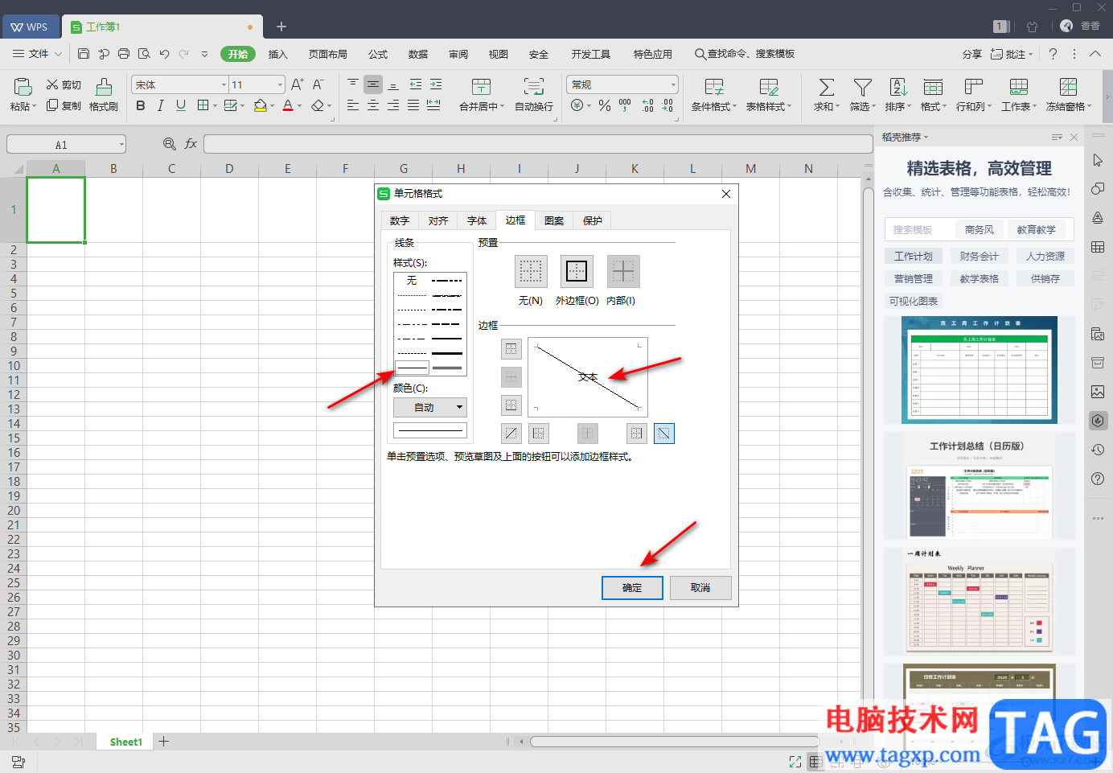Click the 搜索模板 search field
This screenshot has width=1113, height=773.
click(x=919, y=230)
